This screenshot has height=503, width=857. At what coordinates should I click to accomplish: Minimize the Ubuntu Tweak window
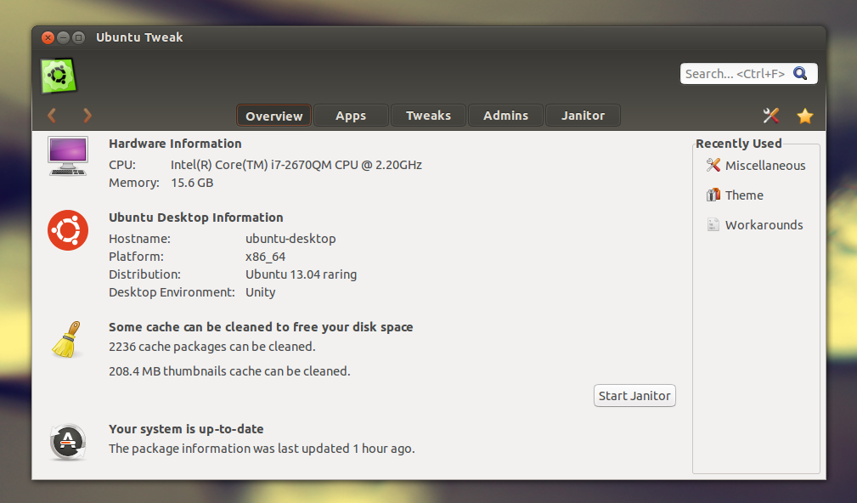coord(63,37)
